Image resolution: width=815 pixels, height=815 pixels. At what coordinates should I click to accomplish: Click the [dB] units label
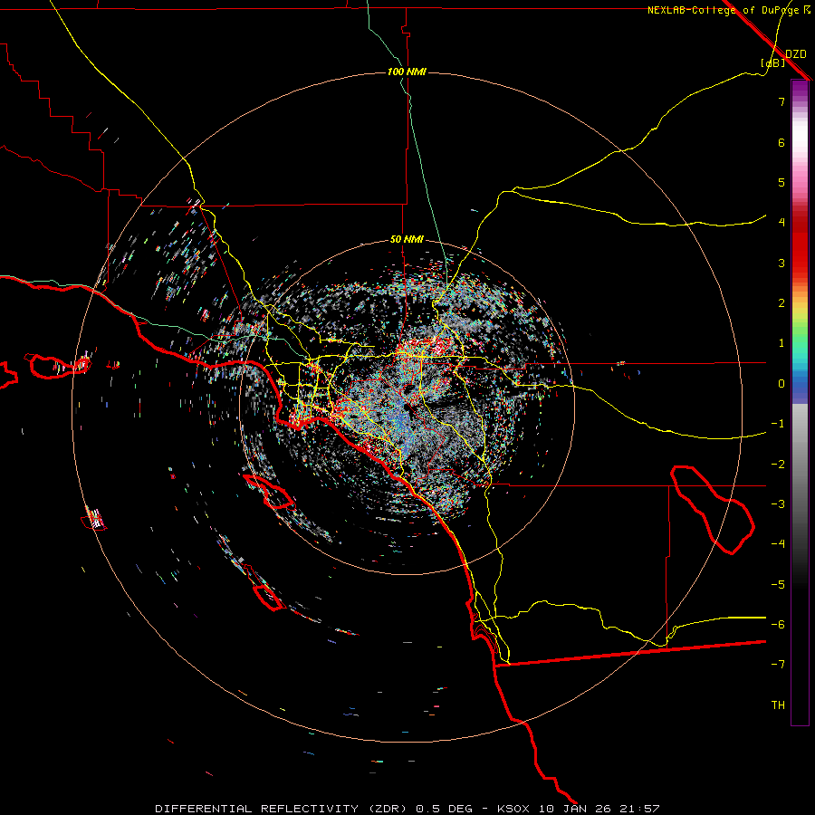[773, 62]
